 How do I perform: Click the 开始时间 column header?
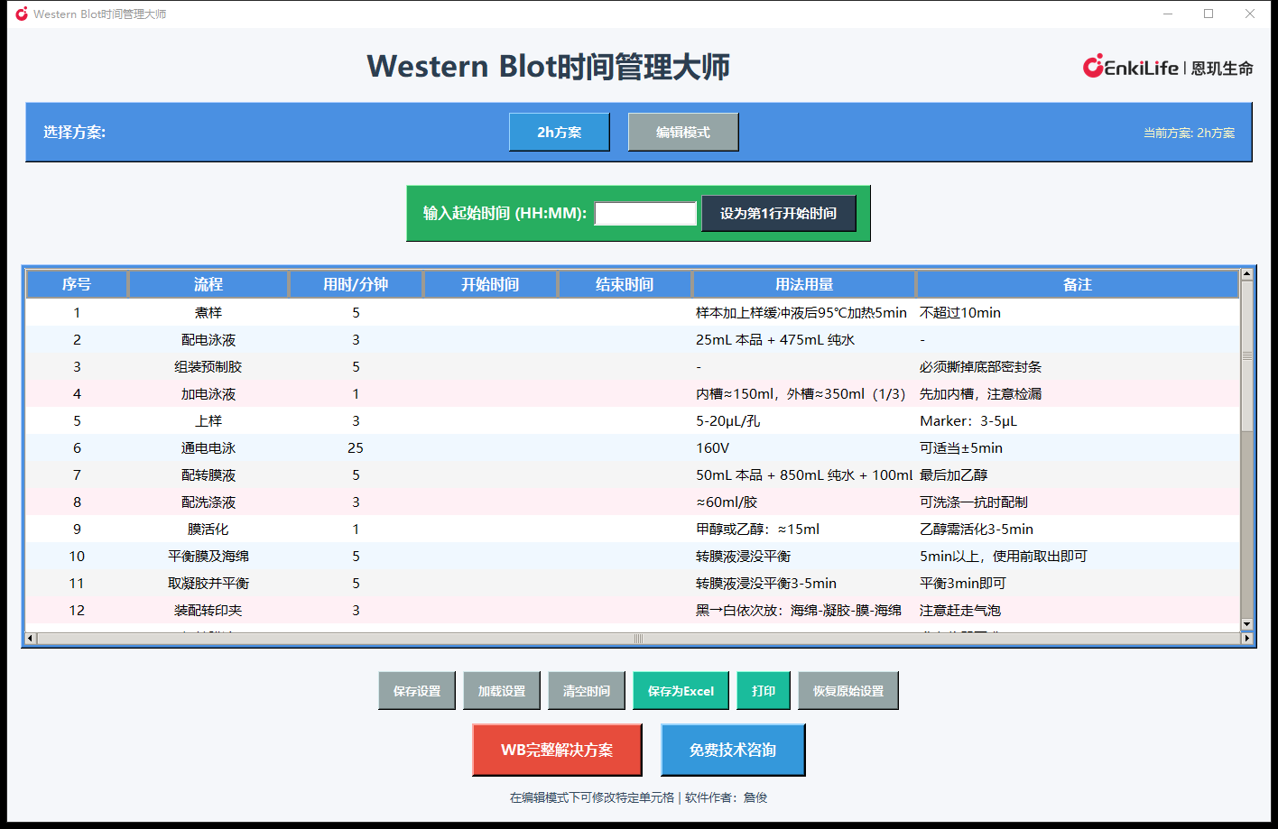pyautogui.click(x=490, y=284)
